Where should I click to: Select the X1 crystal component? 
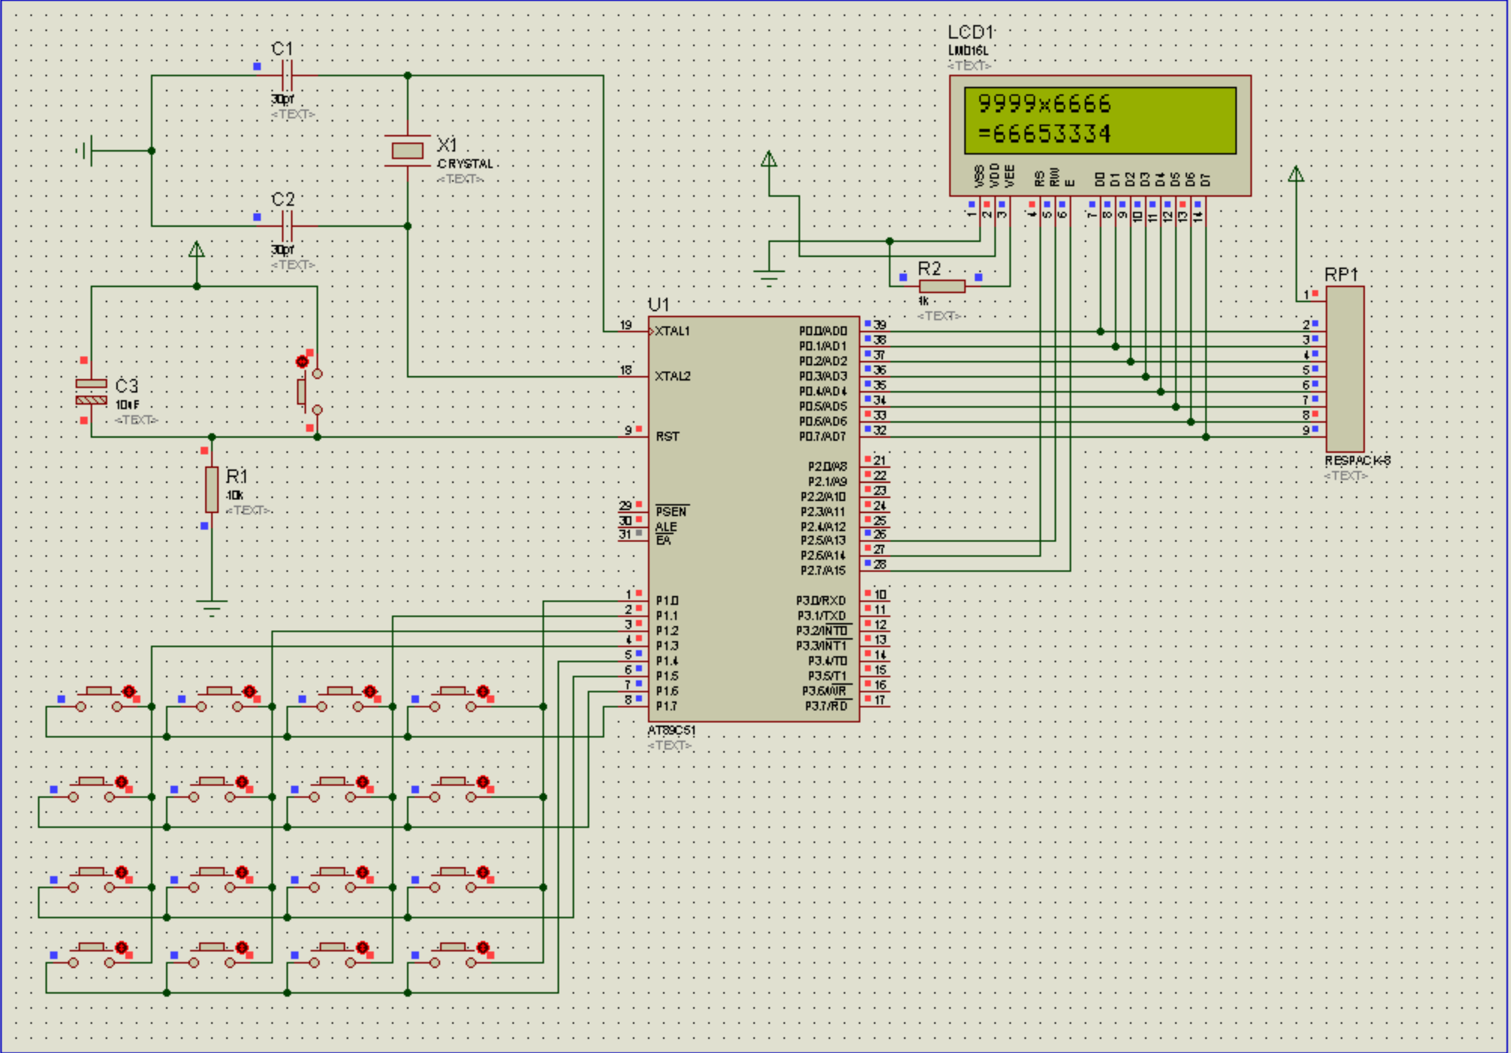[x=407, y=151]
